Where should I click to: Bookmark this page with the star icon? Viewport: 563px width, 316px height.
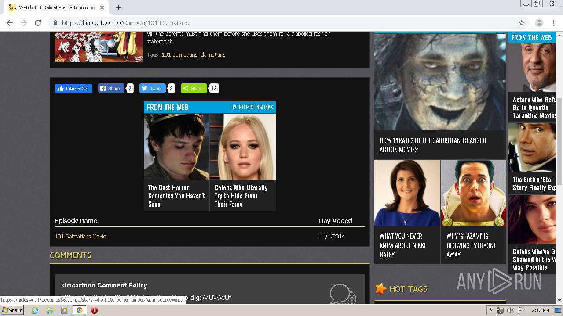click(522, 23)
